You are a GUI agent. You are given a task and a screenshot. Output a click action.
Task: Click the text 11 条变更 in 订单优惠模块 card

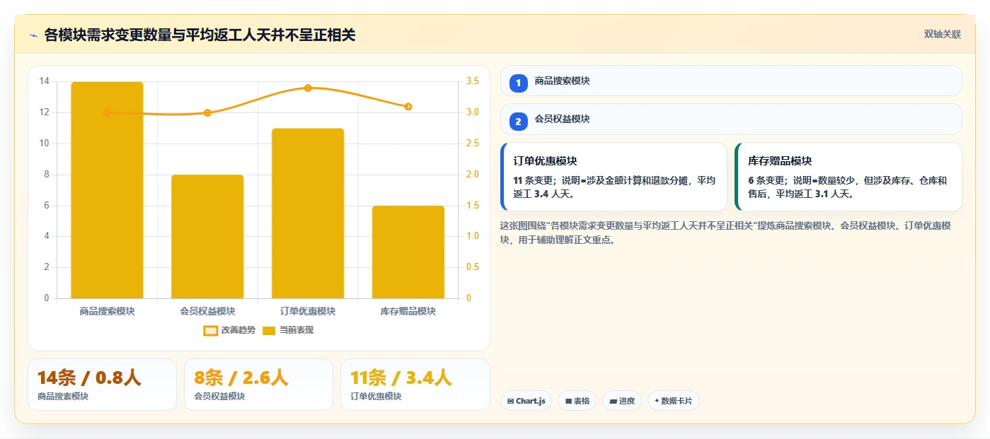534,181
